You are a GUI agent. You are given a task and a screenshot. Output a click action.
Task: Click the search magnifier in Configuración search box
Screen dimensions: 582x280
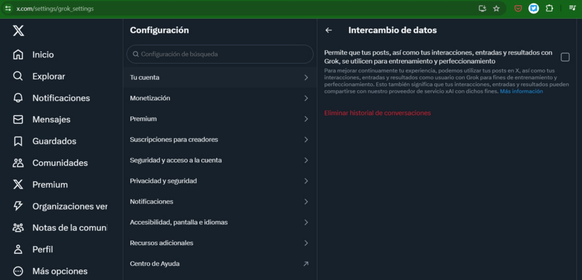click(136, 54)
